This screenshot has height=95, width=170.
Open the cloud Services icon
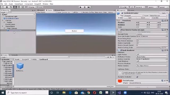pos(132,7)
